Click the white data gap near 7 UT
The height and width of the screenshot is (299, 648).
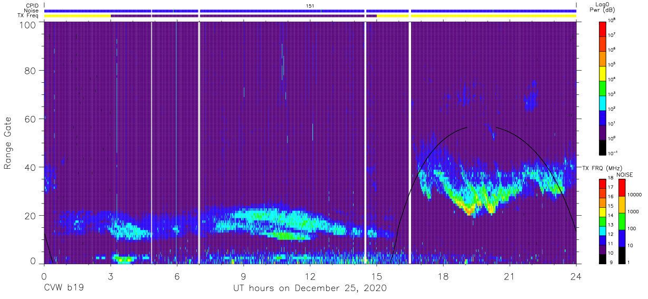(199, 142)
